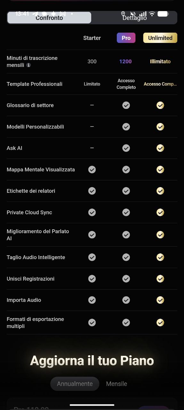Tap Pro checkmark for Ask AI
184x410 pixels.
tap(126, 148)
